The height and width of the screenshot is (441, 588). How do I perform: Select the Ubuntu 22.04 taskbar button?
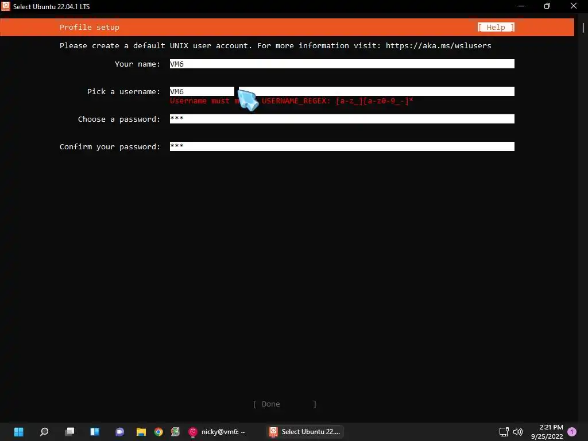[304, 432]
